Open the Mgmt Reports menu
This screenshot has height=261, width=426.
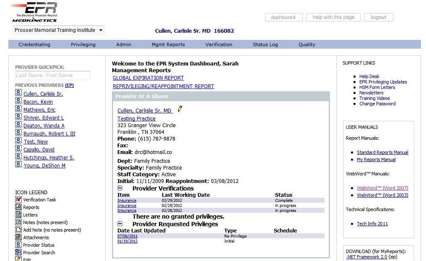tap(168, 44)
